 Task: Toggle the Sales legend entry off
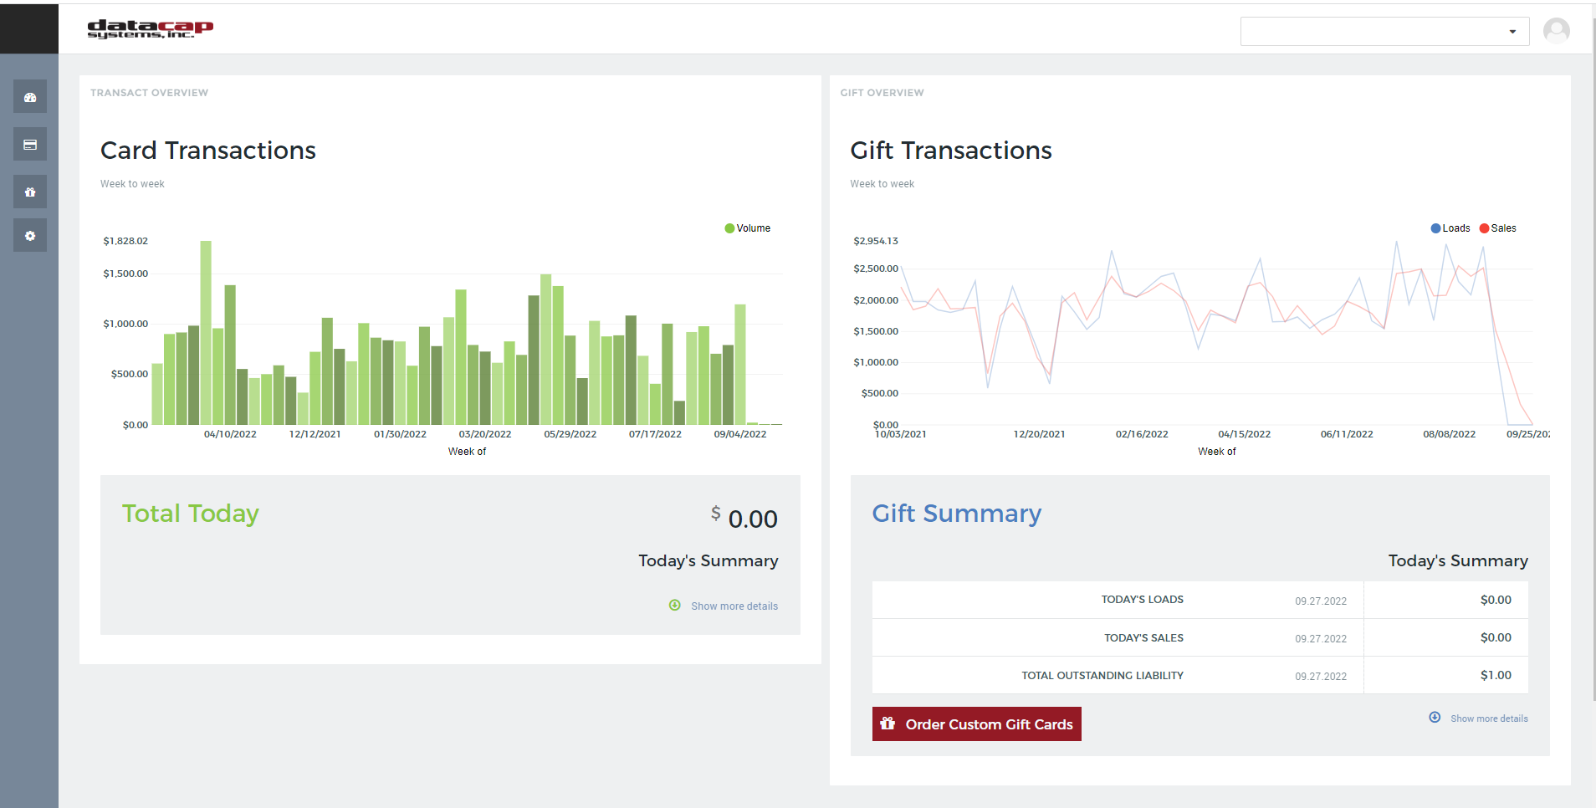[1497, 228]
